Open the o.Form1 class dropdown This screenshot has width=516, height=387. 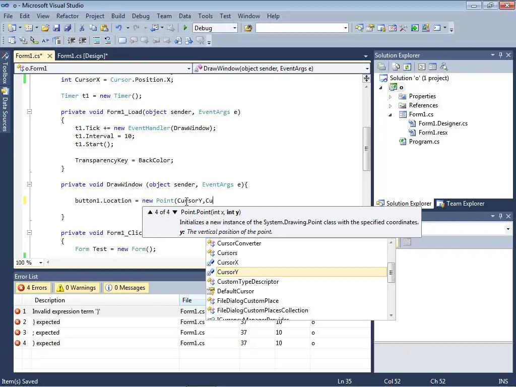(188, 69)
